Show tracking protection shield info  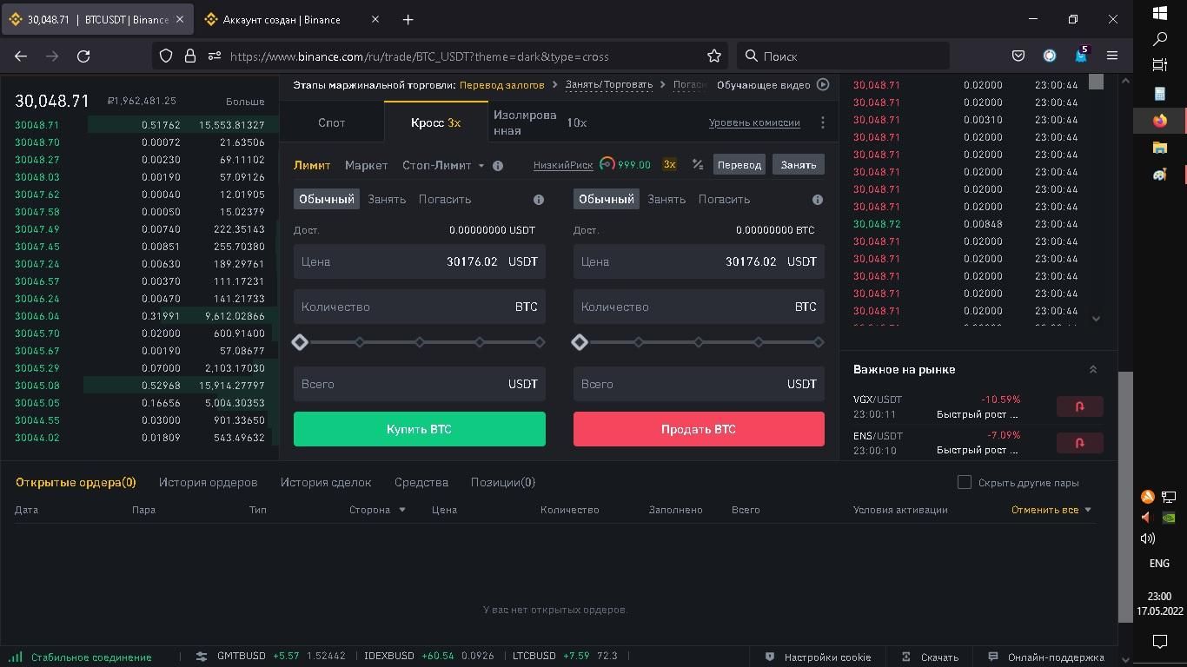166,56
